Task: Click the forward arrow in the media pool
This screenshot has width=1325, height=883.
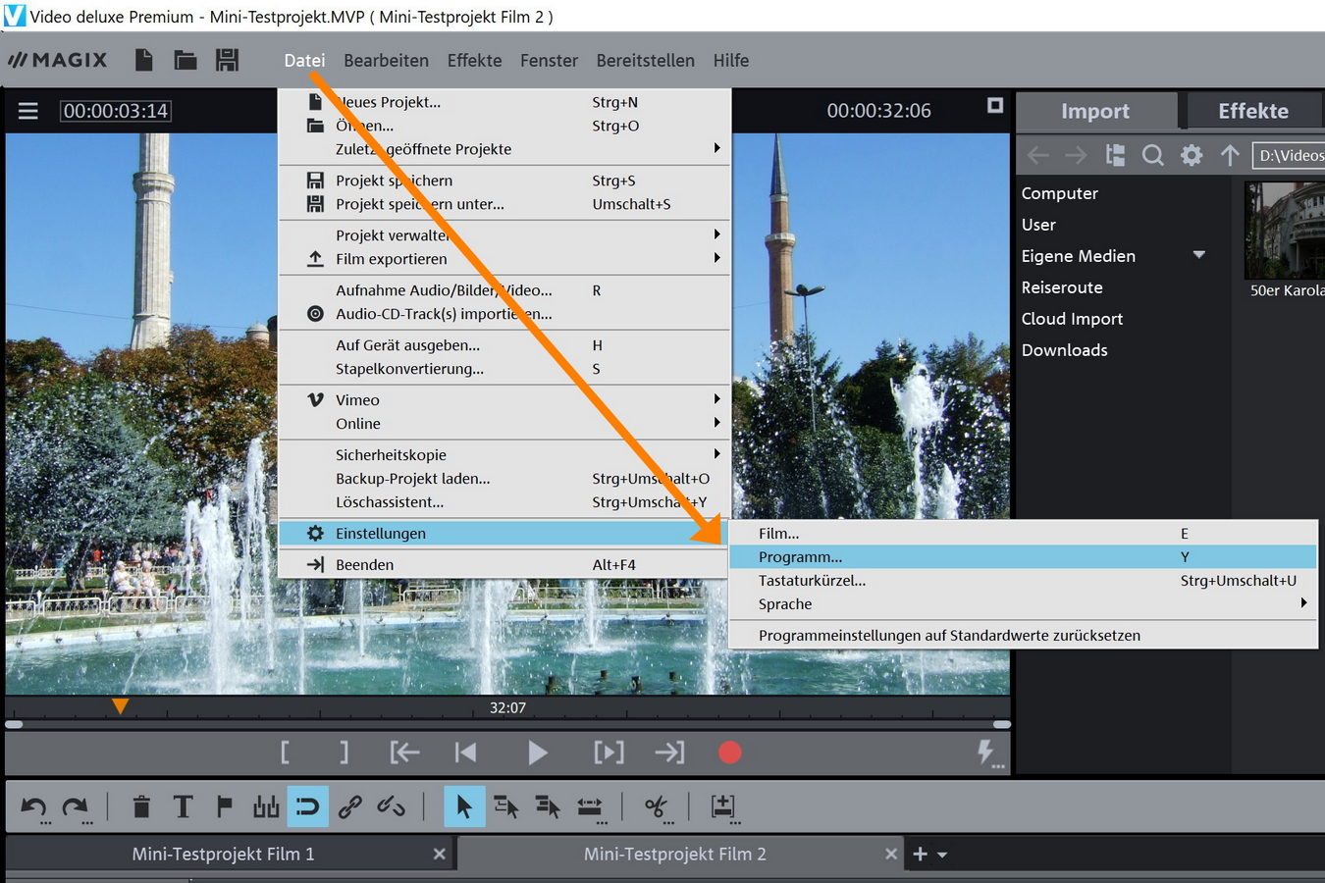Action: 1076,155
